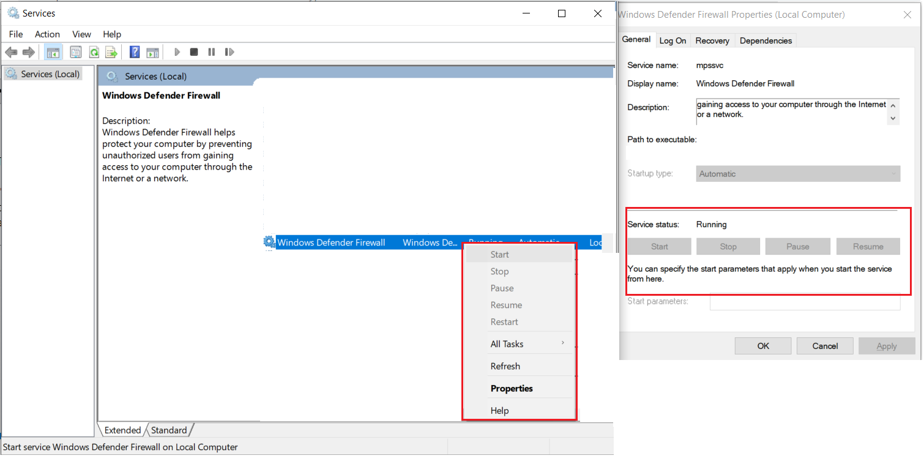Click into the Start parameters field
The height and width of the screenshot is (458, 924).
coord(805,301)
